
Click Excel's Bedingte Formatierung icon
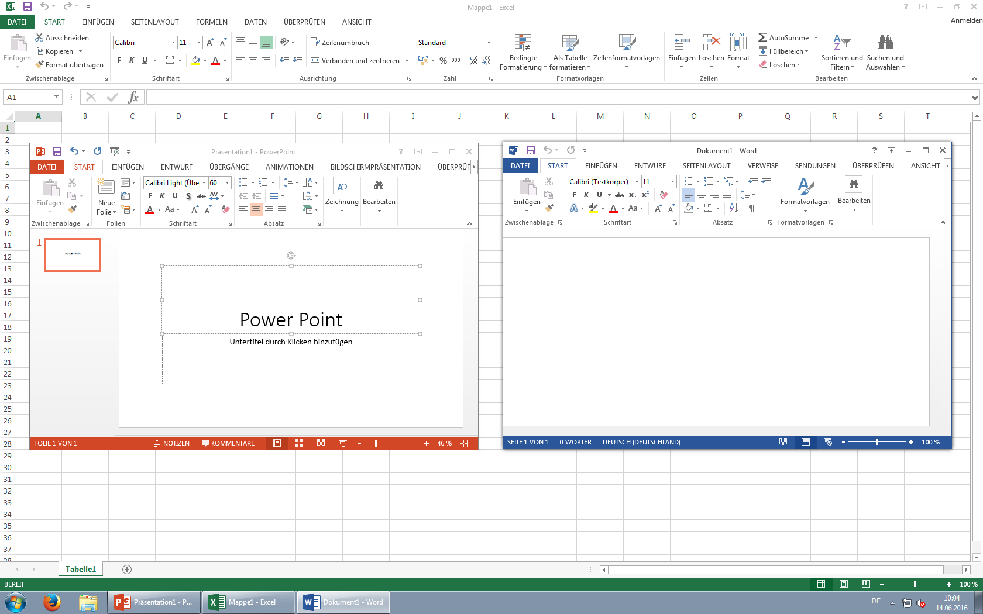[x=523, y=43]
